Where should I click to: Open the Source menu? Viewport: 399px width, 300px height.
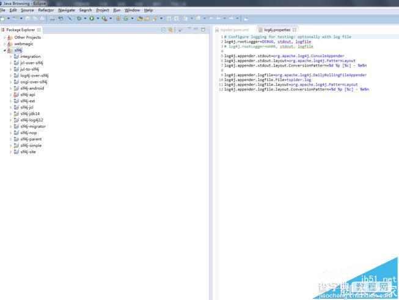point(27,10)
